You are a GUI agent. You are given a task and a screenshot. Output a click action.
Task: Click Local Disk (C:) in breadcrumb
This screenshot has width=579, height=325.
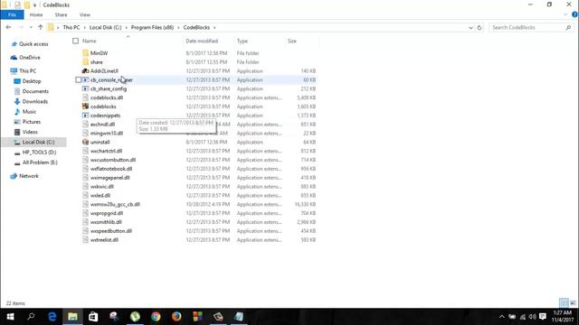pyautogui.click(x=106, y=28)
